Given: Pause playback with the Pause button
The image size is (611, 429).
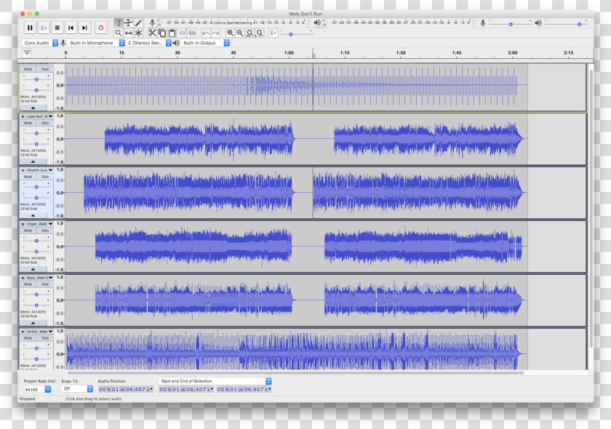Looking at the screenshot, I should [x=30, y=28].
